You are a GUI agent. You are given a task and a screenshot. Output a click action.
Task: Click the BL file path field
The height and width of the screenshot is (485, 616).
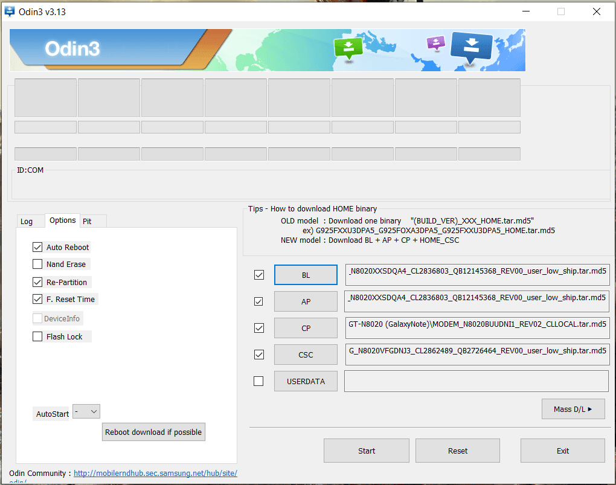(x=477, y=275)
